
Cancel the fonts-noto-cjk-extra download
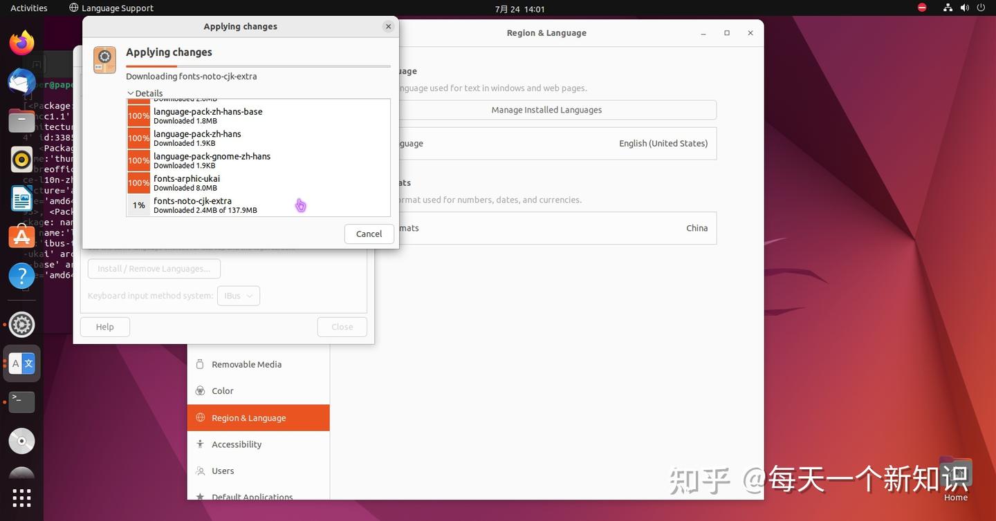click(x=368, y=234)
